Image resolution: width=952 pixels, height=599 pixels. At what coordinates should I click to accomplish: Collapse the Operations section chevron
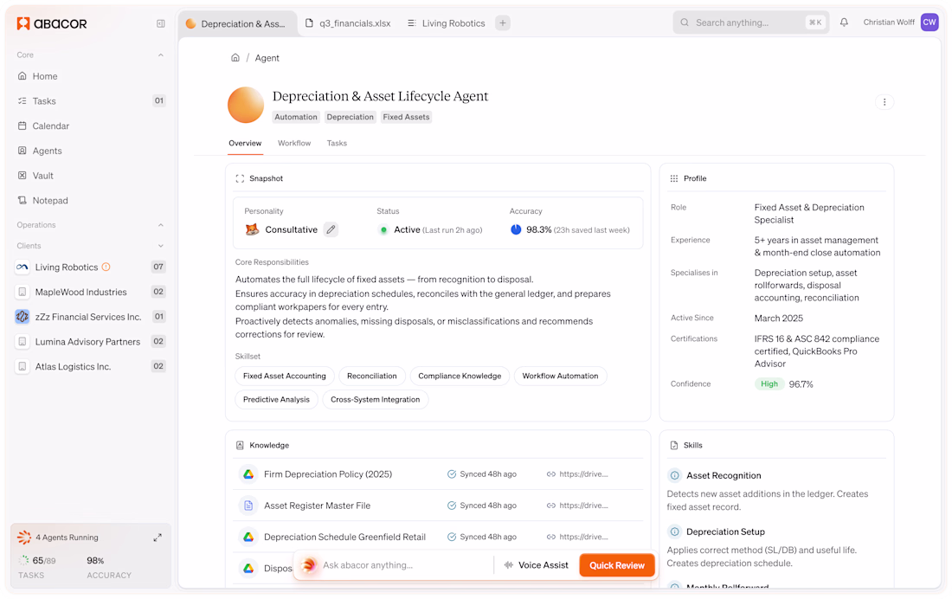pos(161,225)
